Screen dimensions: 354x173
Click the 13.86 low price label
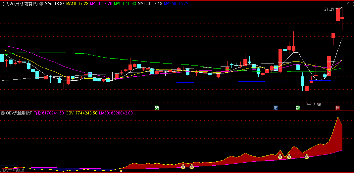coord(316,105)
